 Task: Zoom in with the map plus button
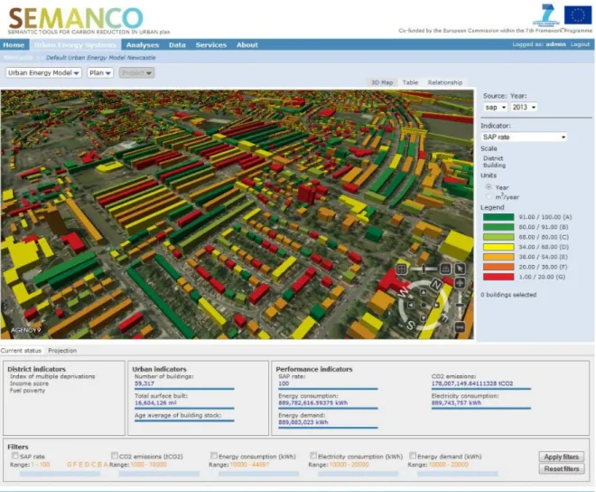click(x=460, y=283)
